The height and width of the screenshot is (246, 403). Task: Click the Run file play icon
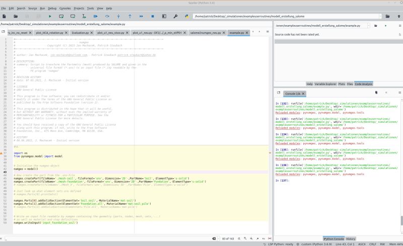tap(50, 16)
